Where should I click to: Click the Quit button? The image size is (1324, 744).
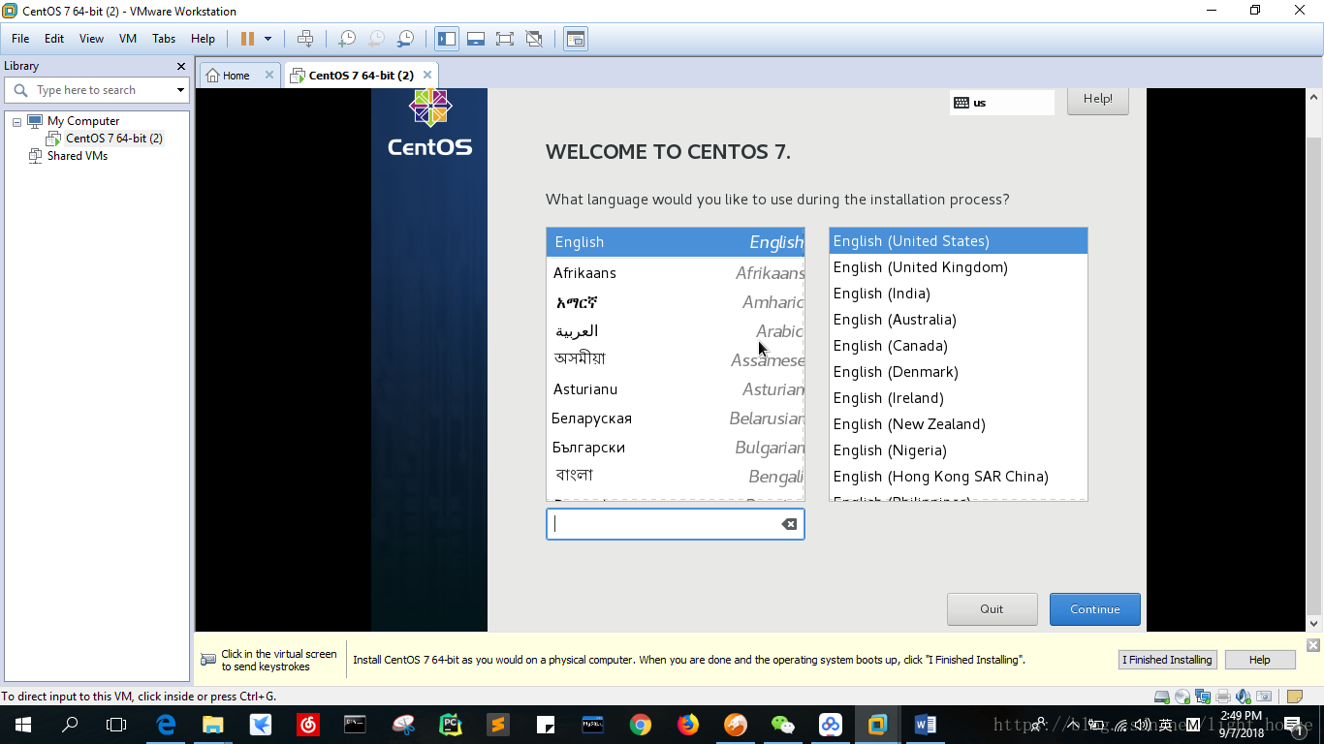click(x=992, y=609)
